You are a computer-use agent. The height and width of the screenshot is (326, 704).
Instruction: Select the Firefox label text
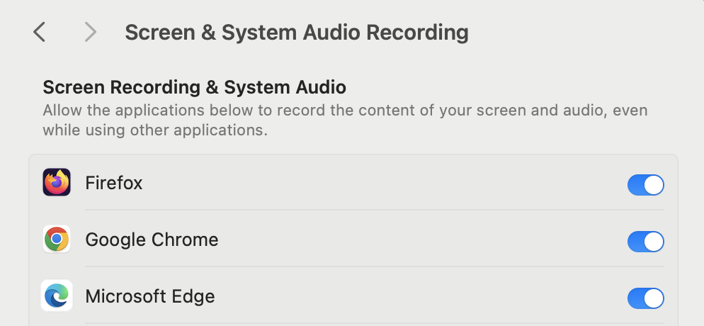coord(114,184)
